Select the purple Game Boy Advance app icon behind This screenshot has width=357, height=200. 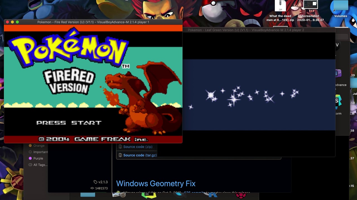coord(338,73)
